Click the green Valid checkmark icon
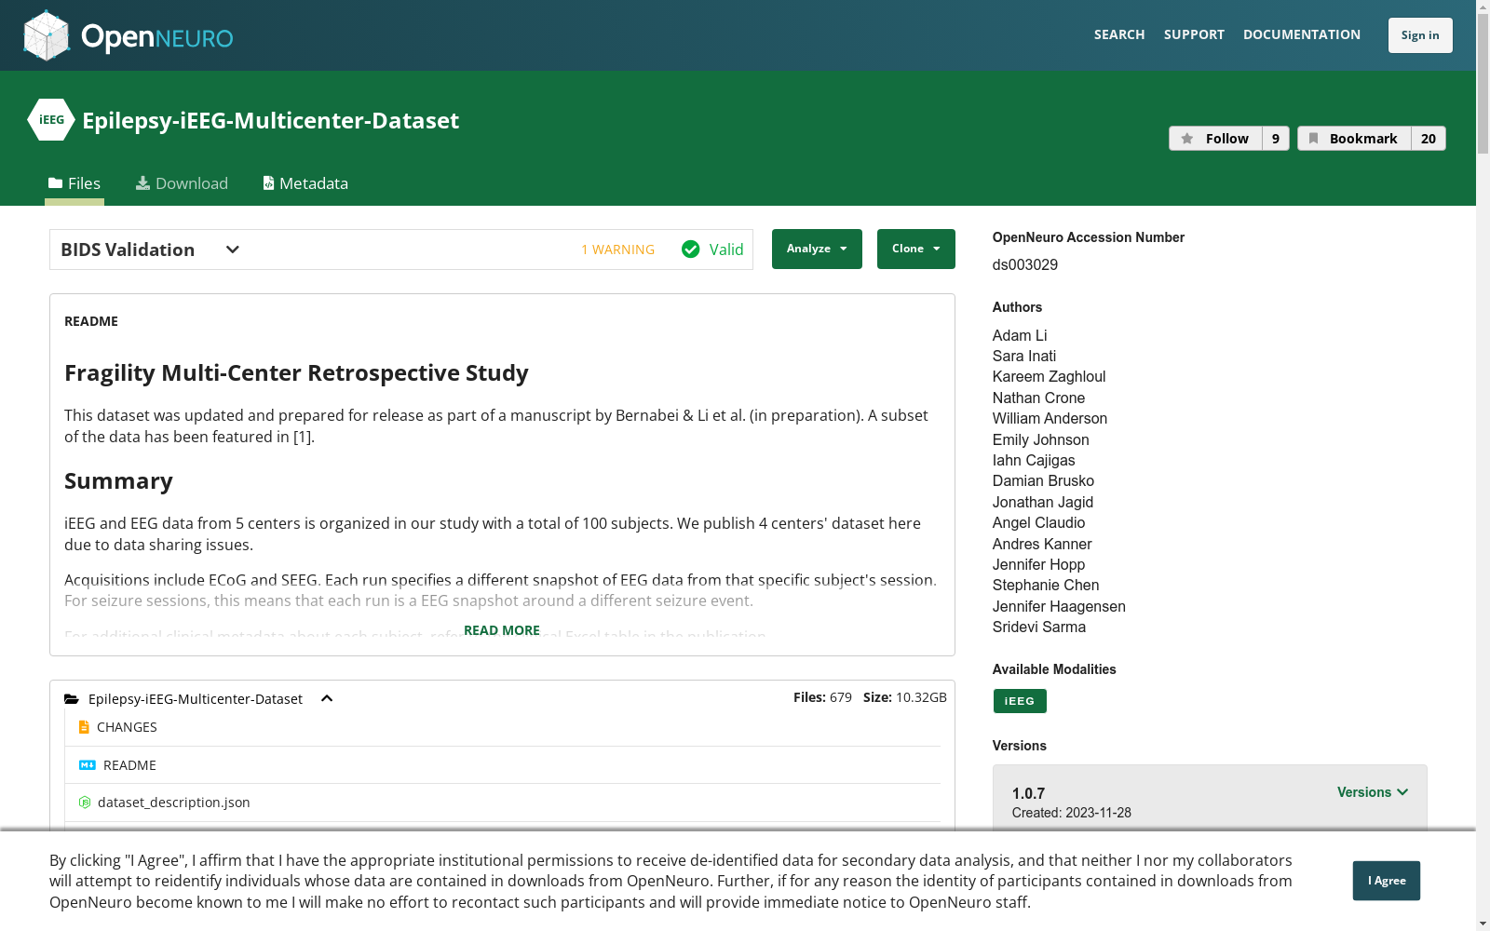 pyautogui.click(x=690, y=250)
